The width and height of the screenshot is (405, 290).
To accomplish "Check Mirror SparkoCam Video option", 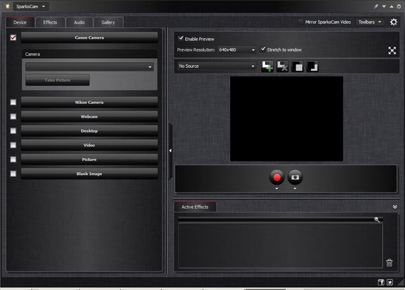I will [300, 22].
